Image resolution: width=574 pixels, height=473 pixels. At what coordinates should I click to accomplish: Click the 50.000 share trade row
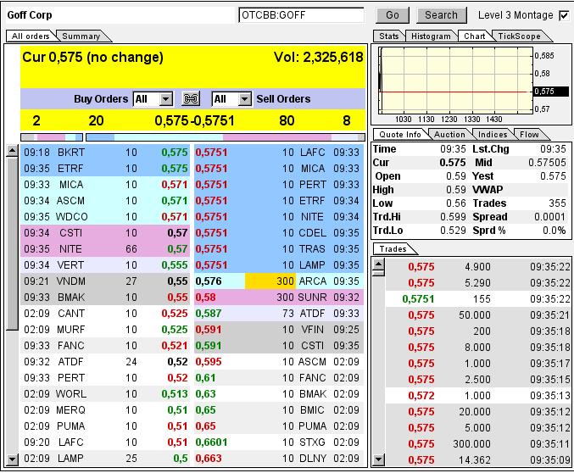(x=478, y=315)
